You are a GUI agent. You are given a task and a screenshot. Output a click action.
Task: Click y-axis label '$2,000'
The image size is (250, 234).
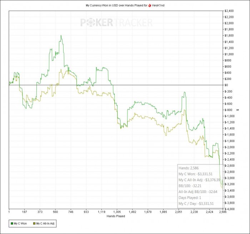(x=229, y=23)
